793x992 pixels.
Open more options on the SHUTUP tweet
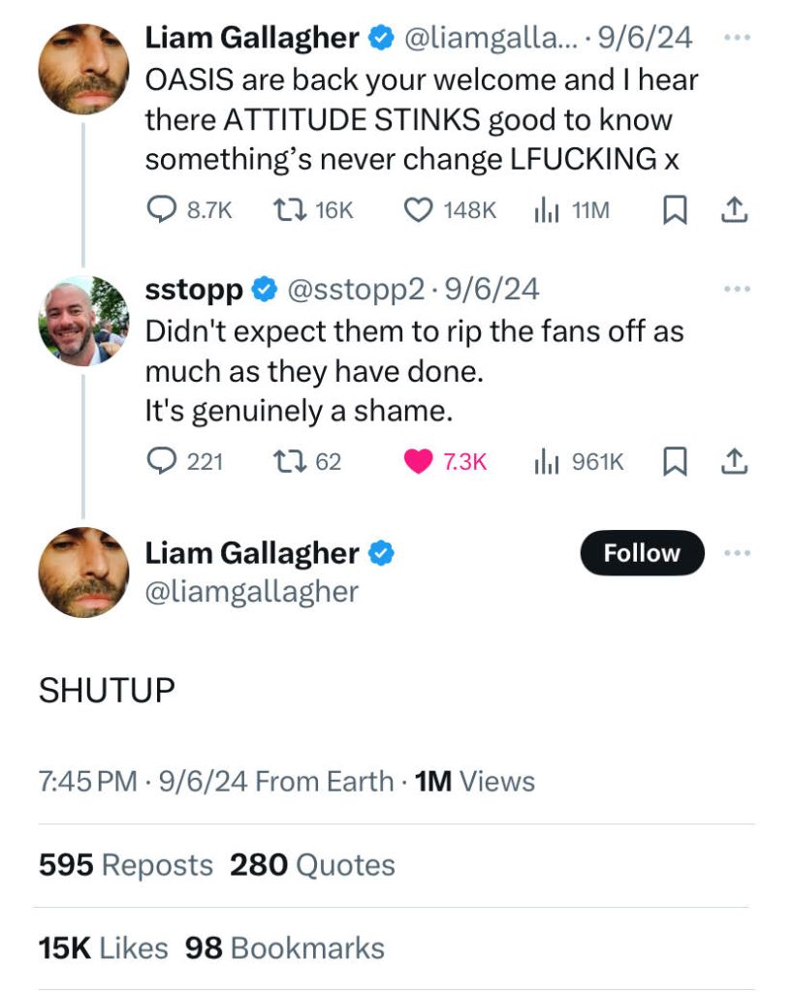(737, 553)
